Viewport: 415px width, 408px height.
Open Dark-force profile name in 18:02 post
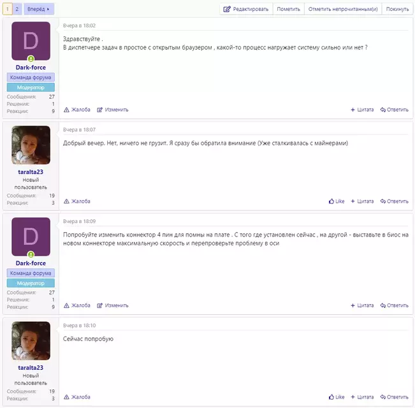point(31,68)
